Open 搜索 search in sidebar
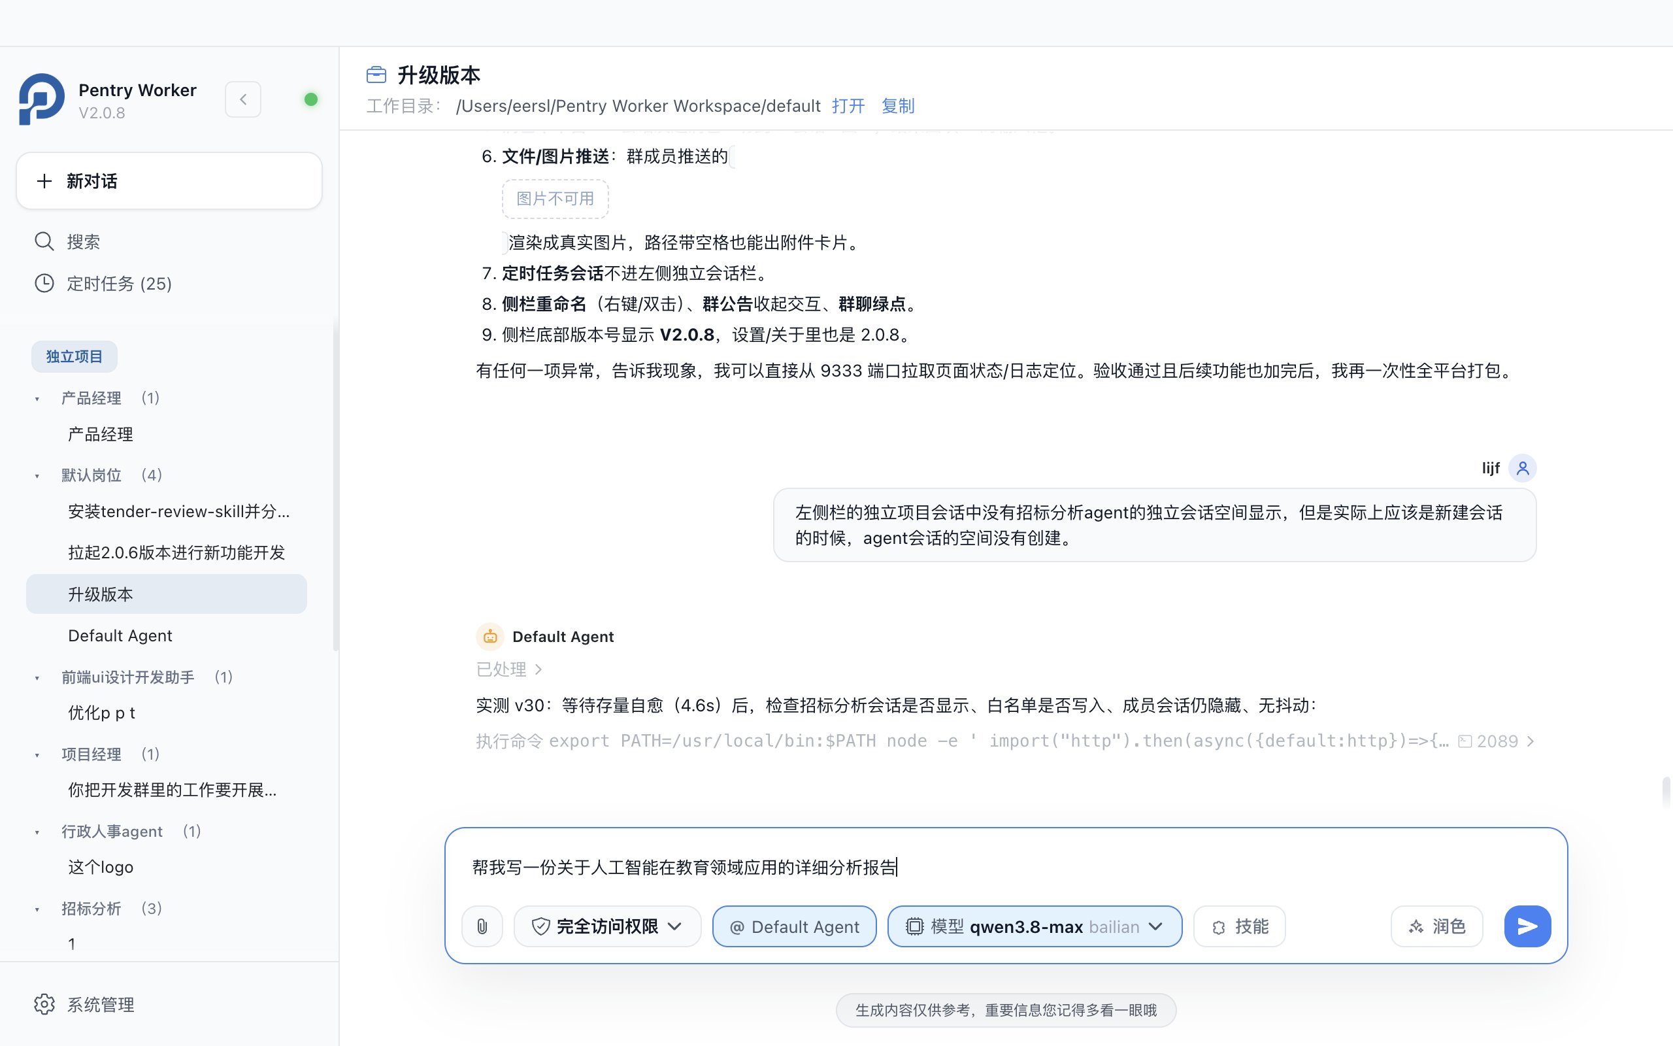The width and height of the screenshot is (1673, 1046). pos(169,241)
